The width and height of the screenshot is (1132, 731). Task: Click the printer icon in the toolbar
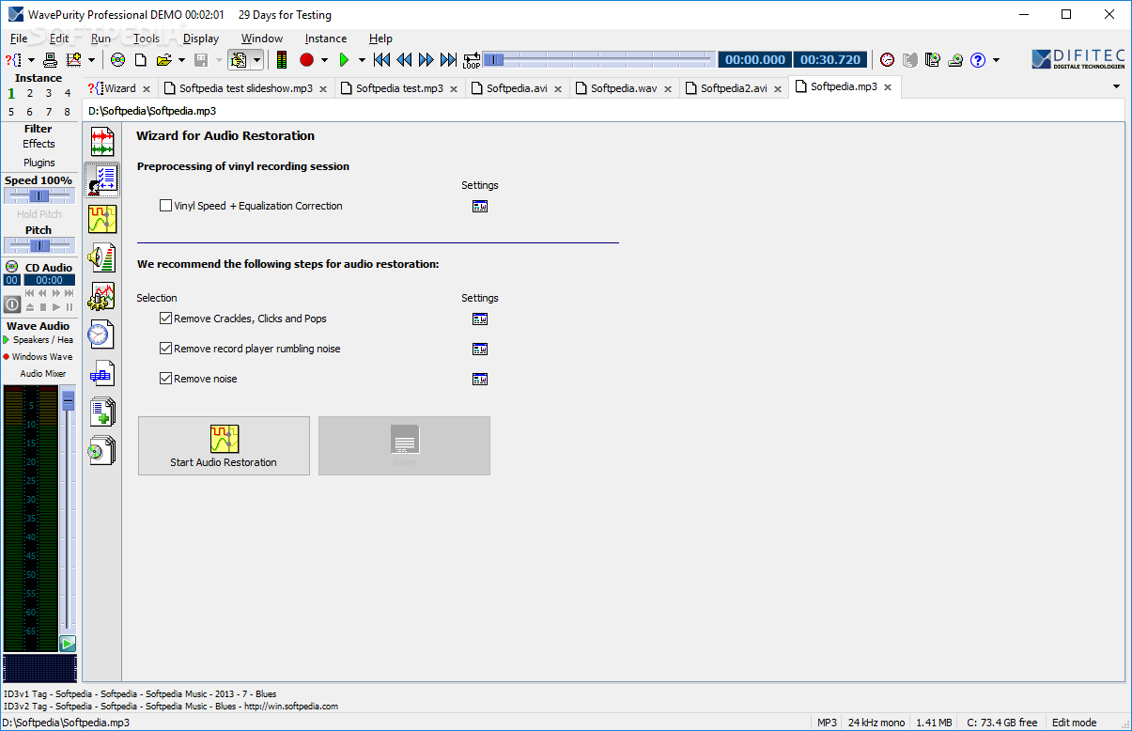click(x=51, y=60)
